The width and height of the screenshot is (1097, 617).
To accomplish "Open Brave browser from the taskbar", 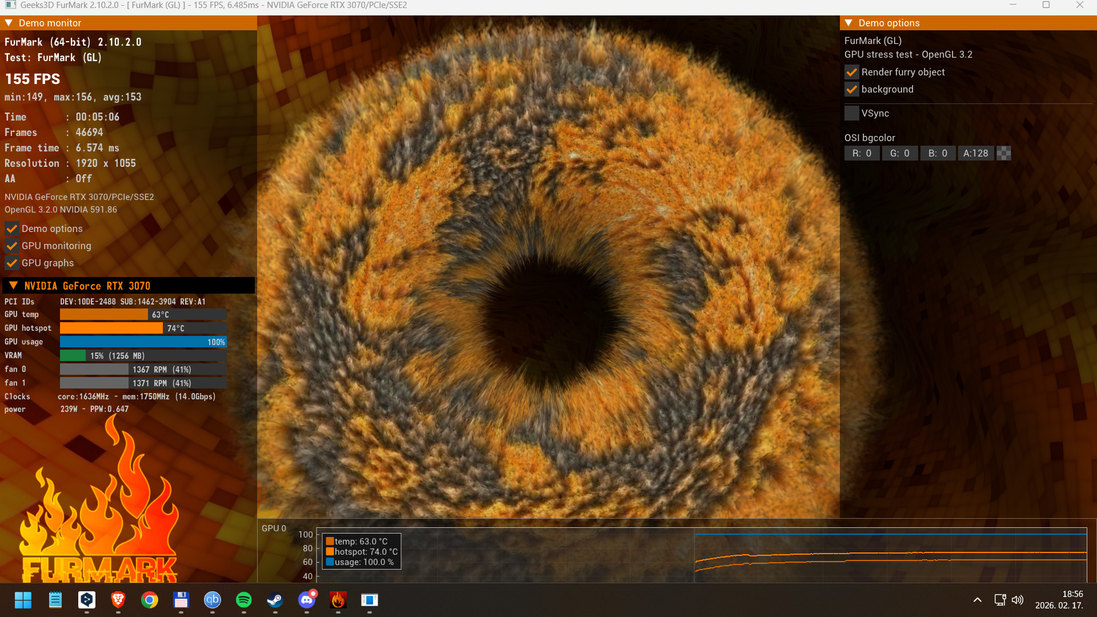I will [x=118, y=600].
